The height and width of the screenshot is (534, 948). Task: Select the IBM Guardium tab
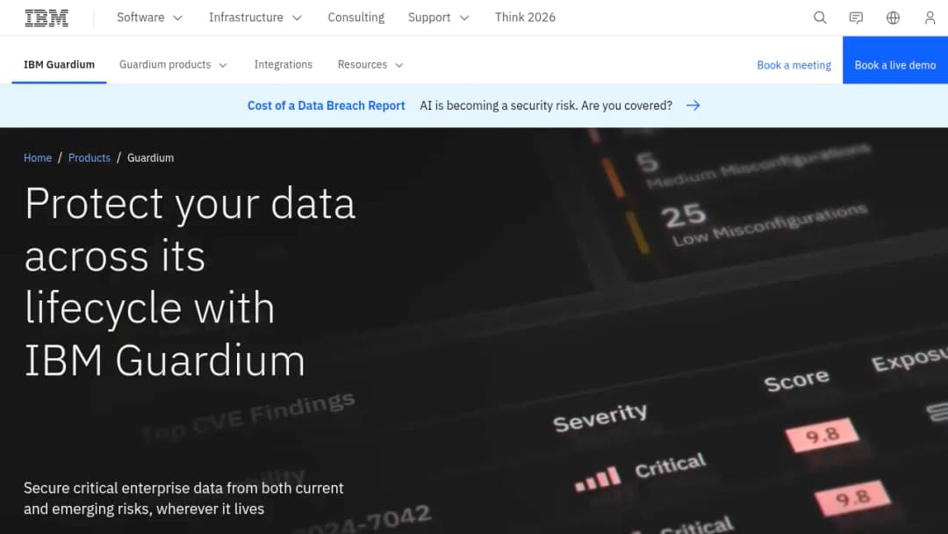coord(60,65)
